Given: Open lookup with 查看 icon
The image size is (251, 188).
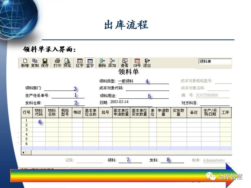Looking at the screenshot, I should pos(124,63).
